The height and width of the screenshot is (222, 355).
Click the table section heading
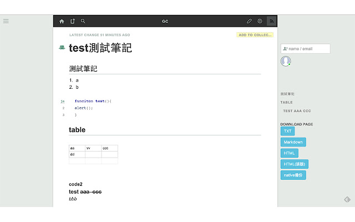pos(77,130)
